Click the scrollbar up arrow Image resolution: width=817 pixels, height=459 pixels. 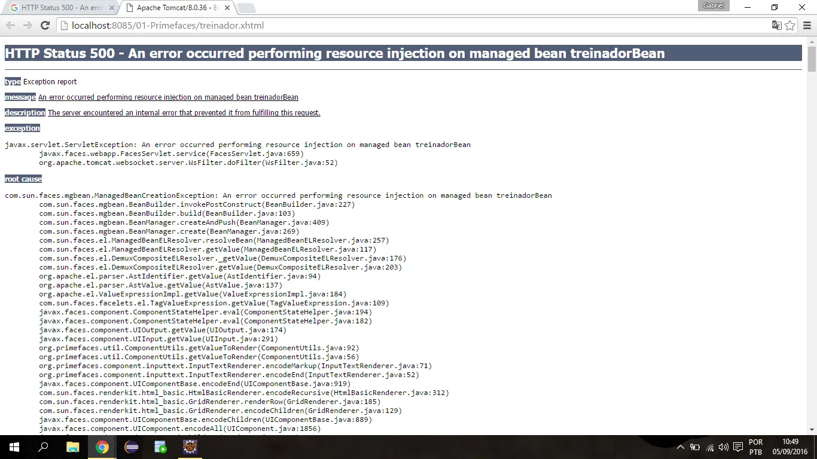click(x=812, y=41)
